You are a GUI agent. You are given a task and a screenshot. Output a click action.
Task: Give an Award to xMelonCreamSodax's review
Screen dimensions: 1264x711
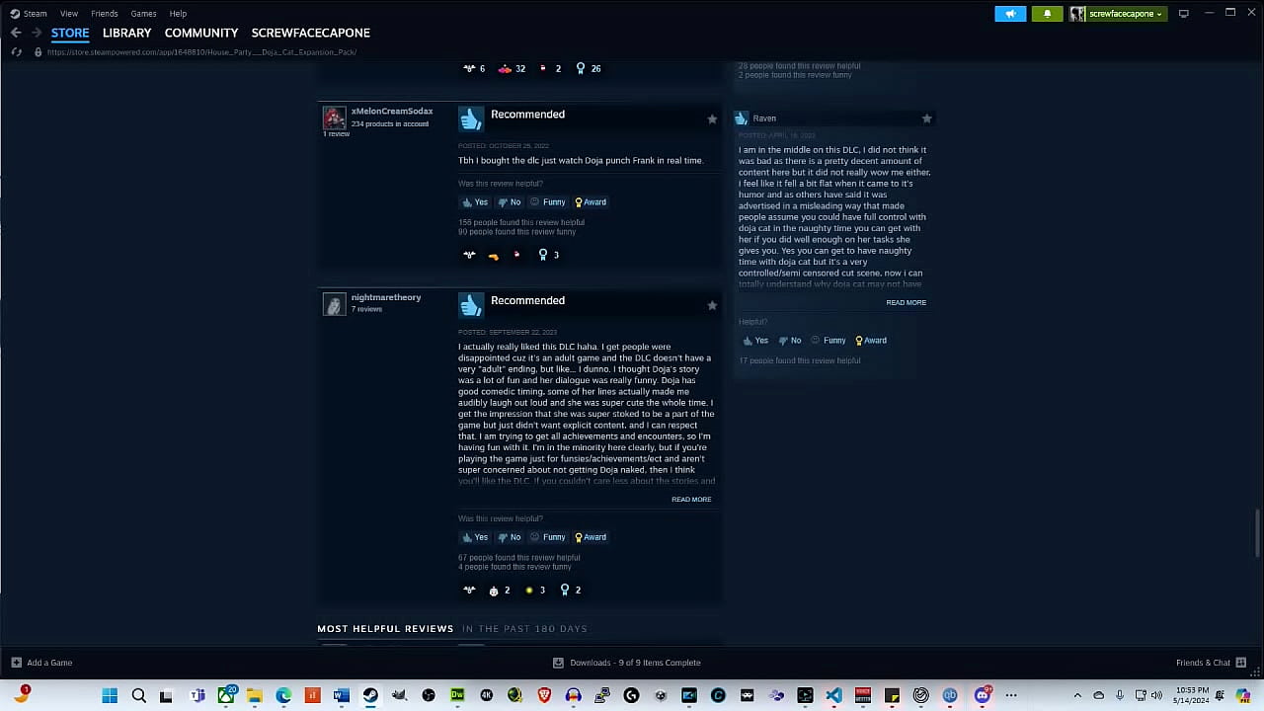(x=591, y=202)
